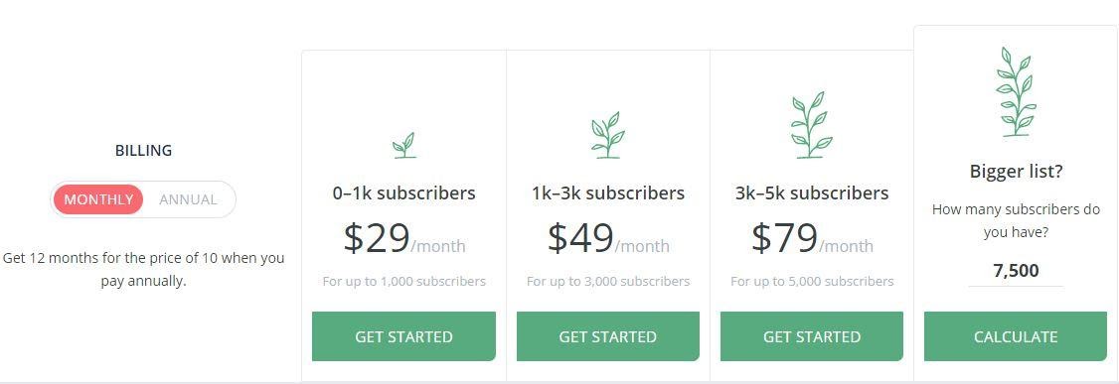This screenshot has height=384, width=1119.
Task: Click the BILLING label
Action: point(143,151)
